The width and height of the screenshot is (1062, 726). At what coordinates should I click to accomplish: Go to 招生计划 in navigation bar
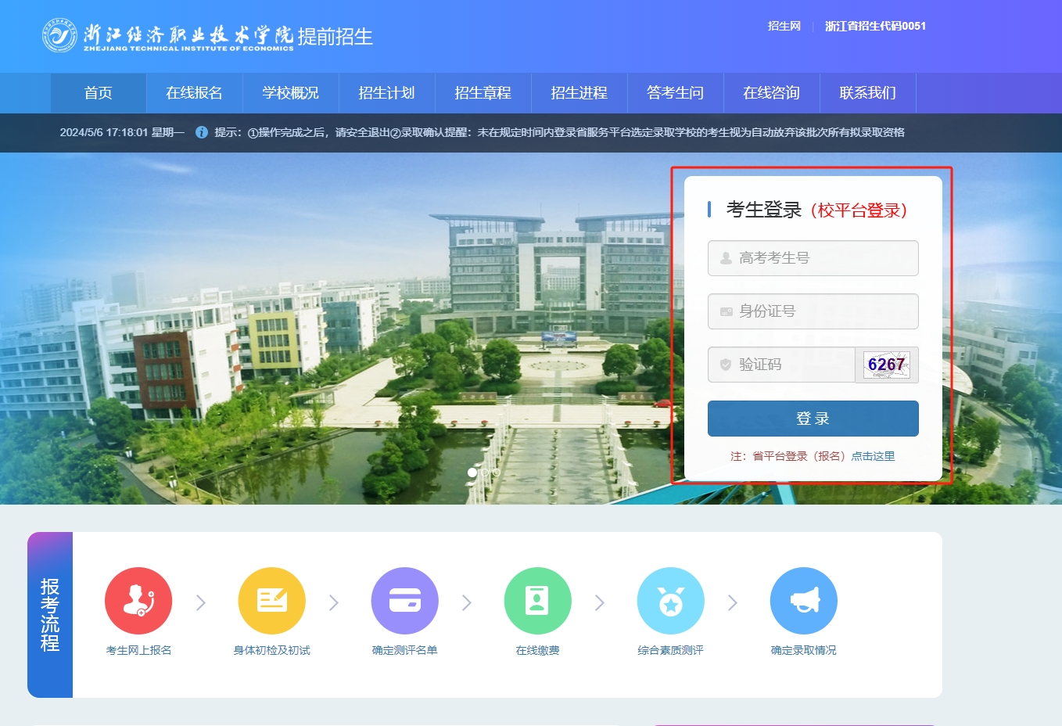click(386, 93)
